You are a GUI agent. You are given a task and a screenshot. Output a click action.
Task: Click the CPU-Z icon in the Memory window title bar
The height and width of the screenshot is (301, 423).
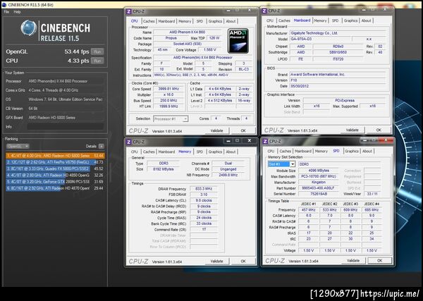coord(129,142)
